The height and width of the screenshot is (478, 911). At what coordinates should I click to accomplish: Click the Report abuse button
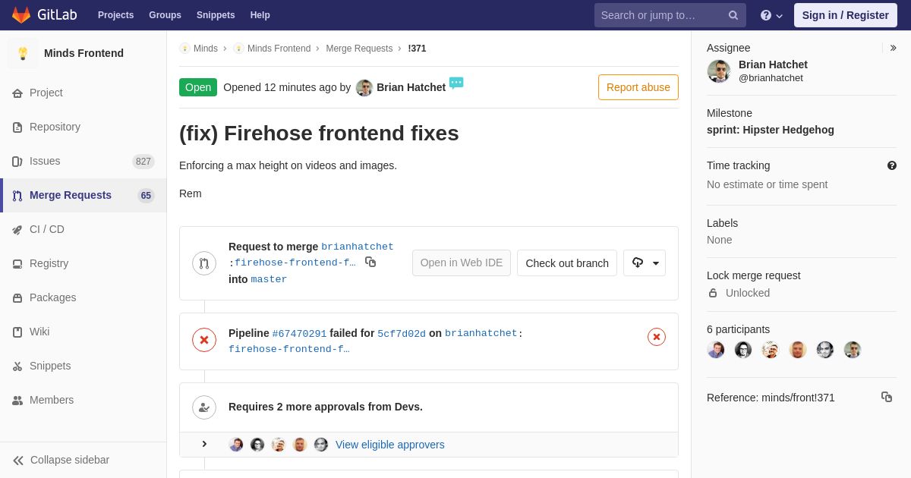638,87
